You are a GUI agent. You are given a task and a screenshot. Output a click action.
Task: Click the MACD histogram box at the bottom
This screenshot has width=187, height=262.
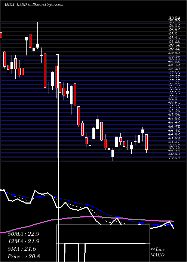pyautogui.click(x=103, y=243)
